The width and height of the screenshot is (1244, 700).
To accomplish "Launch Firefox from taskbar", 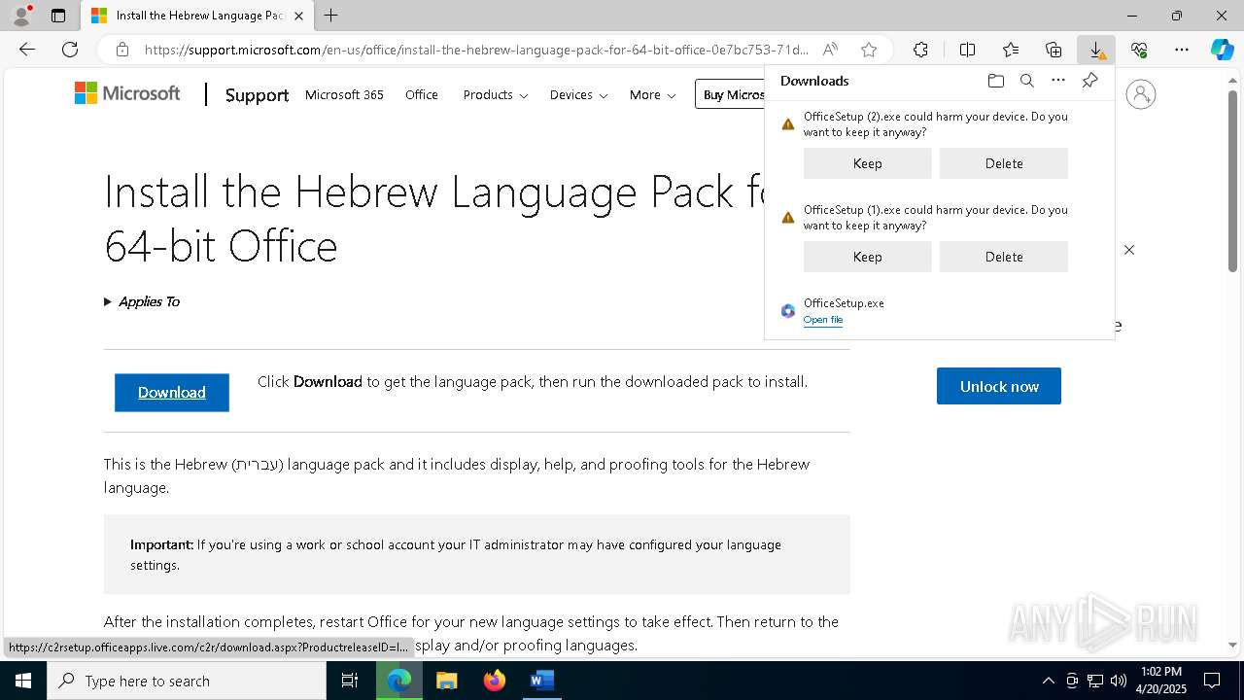I will [x=494, y=681].
